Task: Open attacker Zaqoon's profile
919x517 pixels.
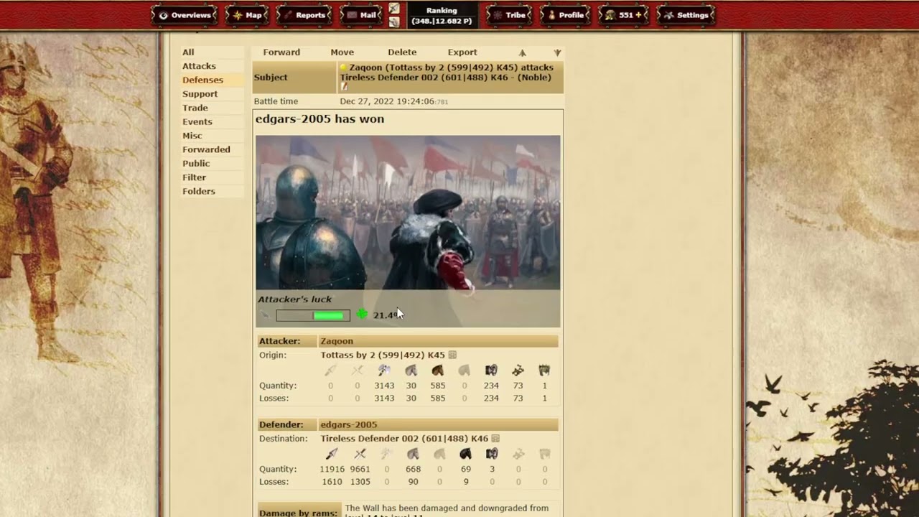Action: (x=337, y=341)
